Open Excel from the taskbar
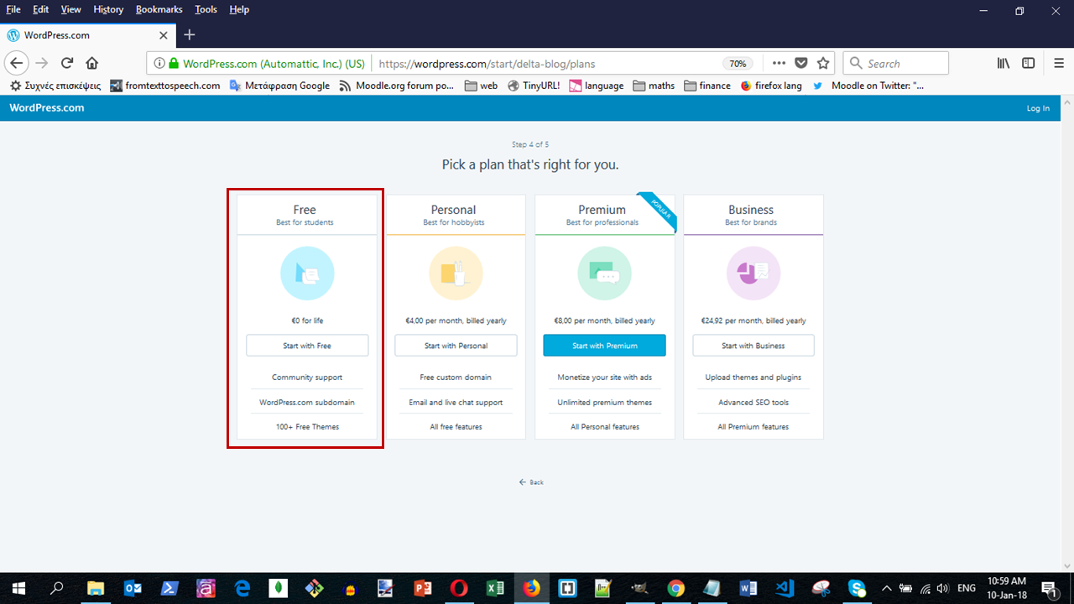This screenshot has height=604, width=1074. 495,588
